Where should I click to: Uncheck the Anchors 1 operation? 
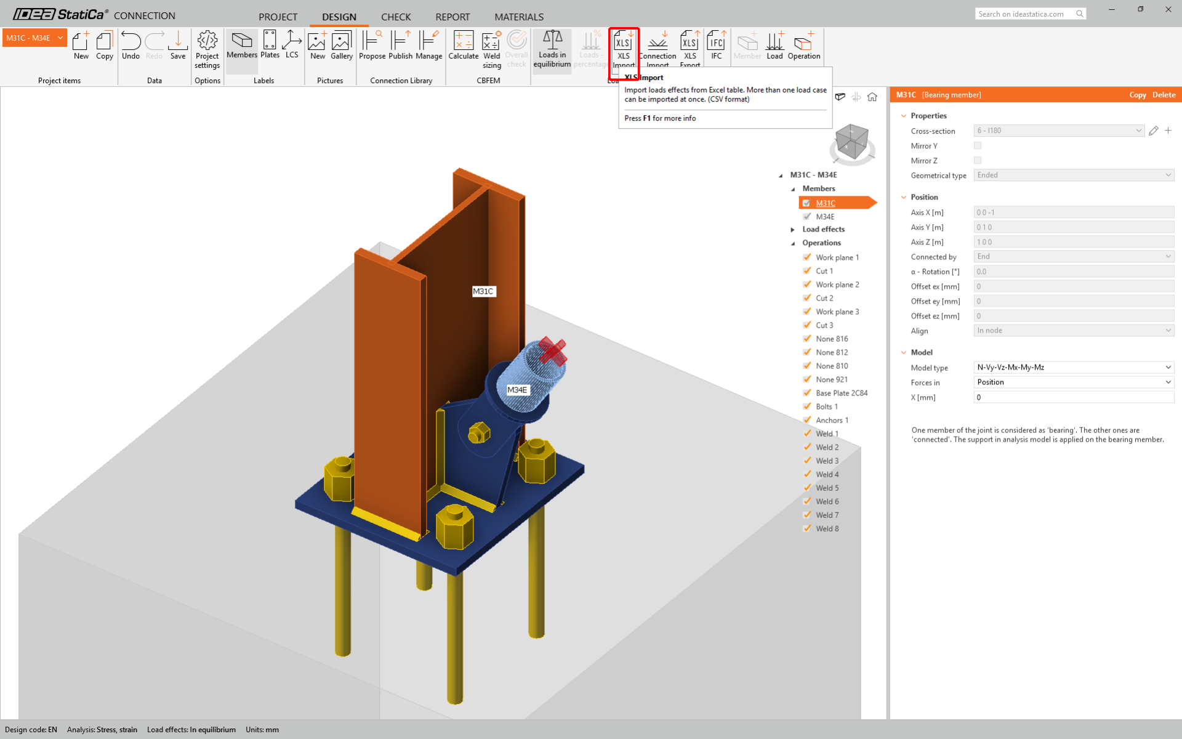tap(807, 420)
